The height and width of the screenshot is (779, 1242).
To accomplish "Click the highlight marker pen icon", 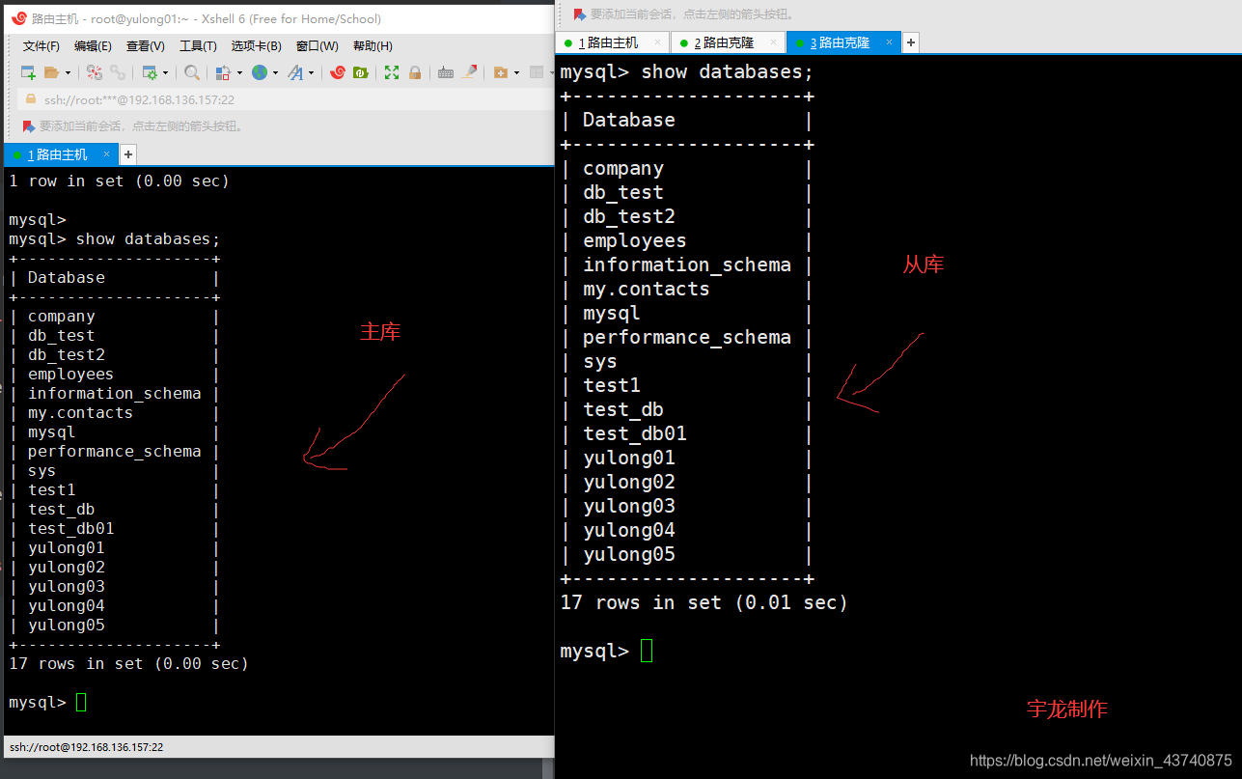I will [469, 72].
